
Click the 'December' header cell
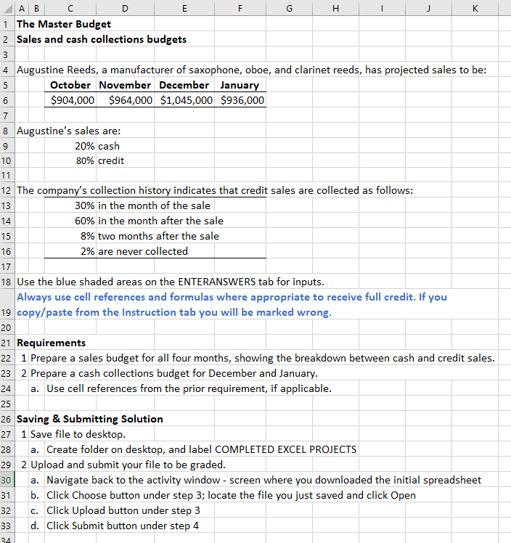click(184, 85)
